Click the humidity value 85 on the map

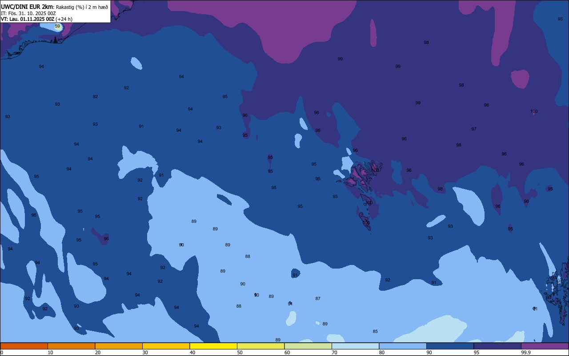click(375, 332)
